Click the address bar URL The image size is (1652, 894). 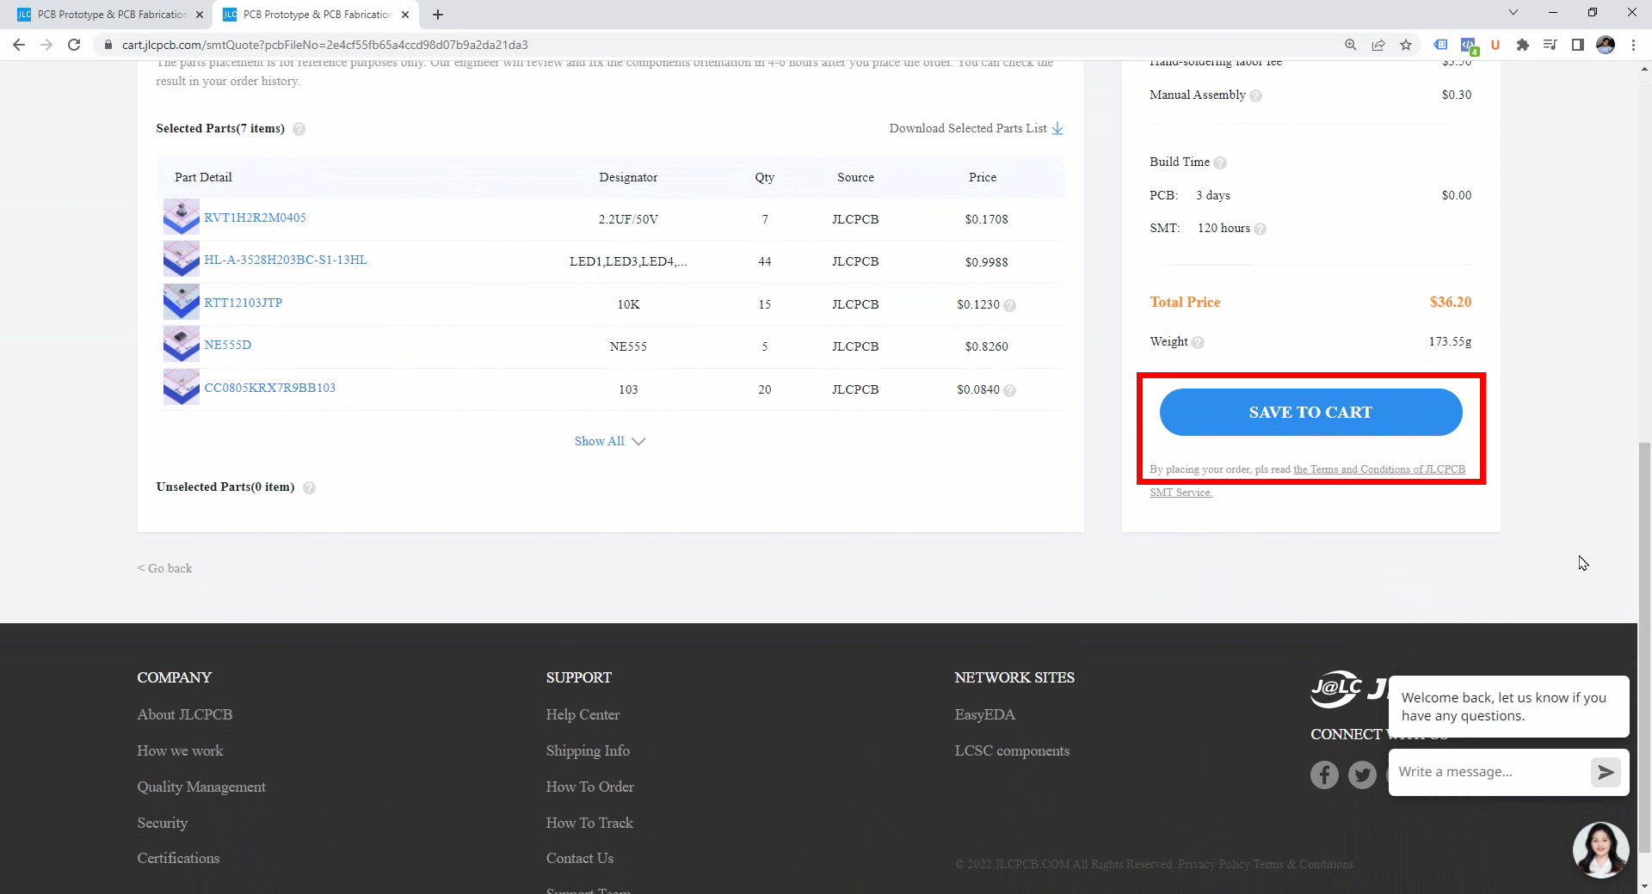click(x=324, y=45)
